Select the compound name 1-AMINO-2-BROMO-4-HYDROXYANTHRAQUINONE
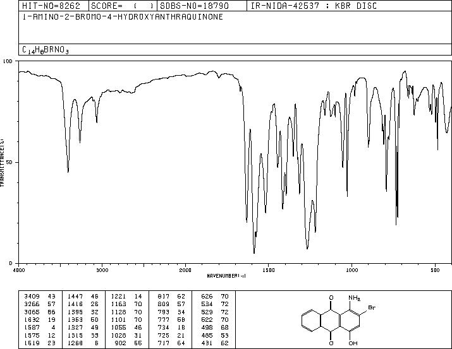The image size is (452, 349). click(x=123, y=17)
